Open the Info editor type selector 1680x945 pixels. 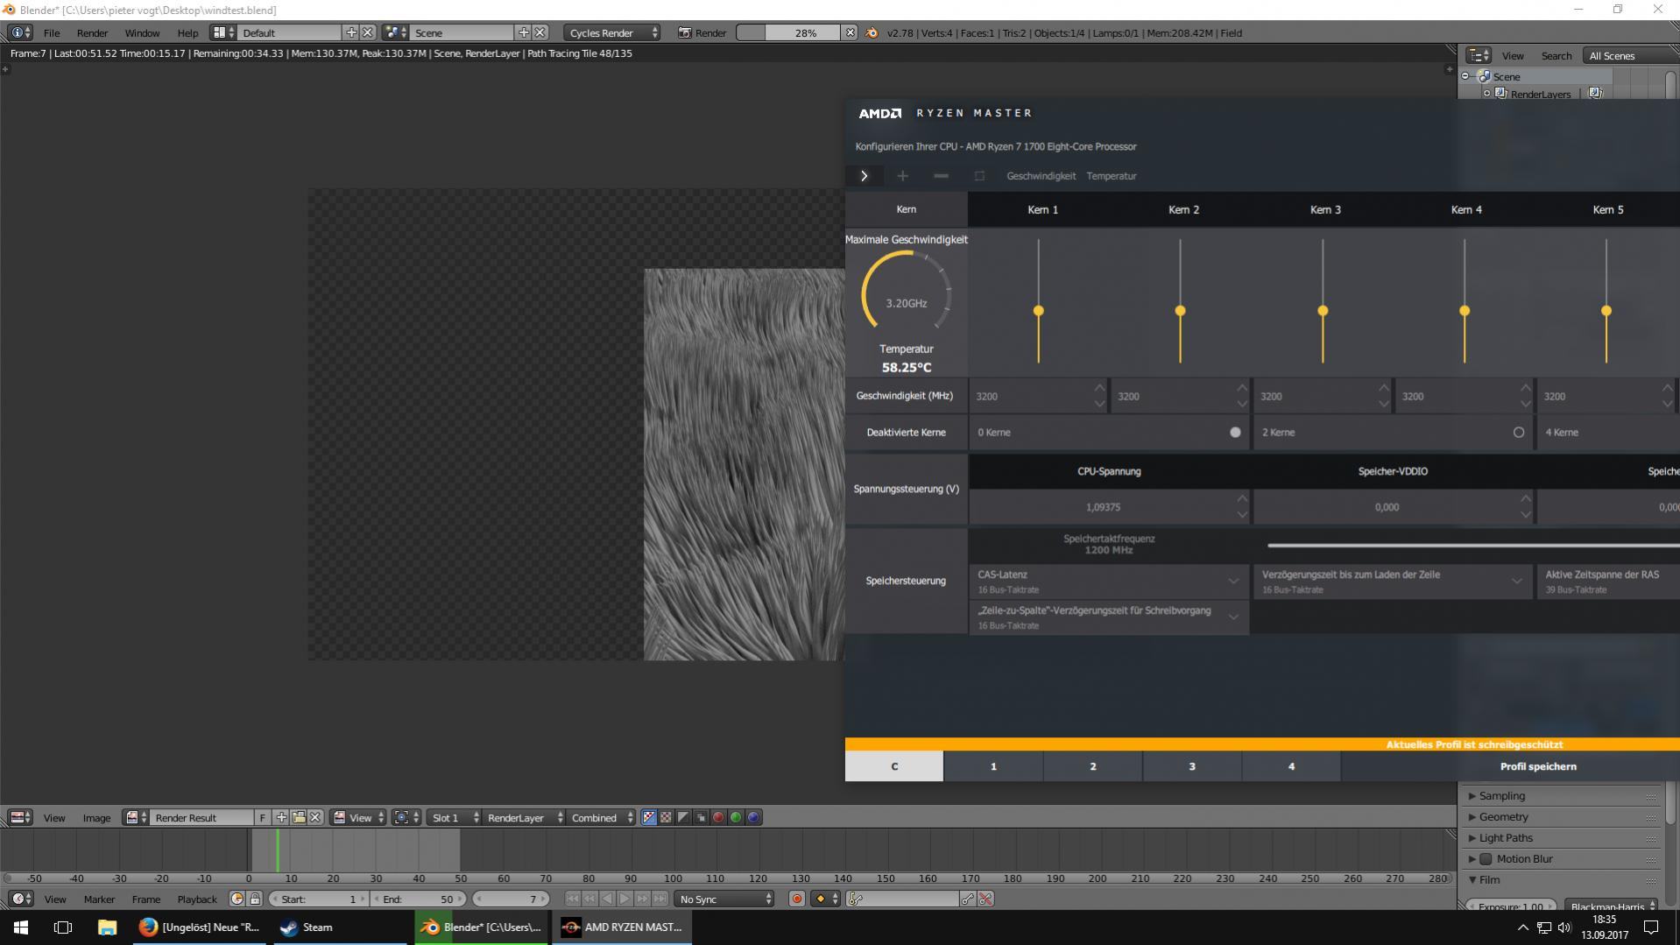20,32
